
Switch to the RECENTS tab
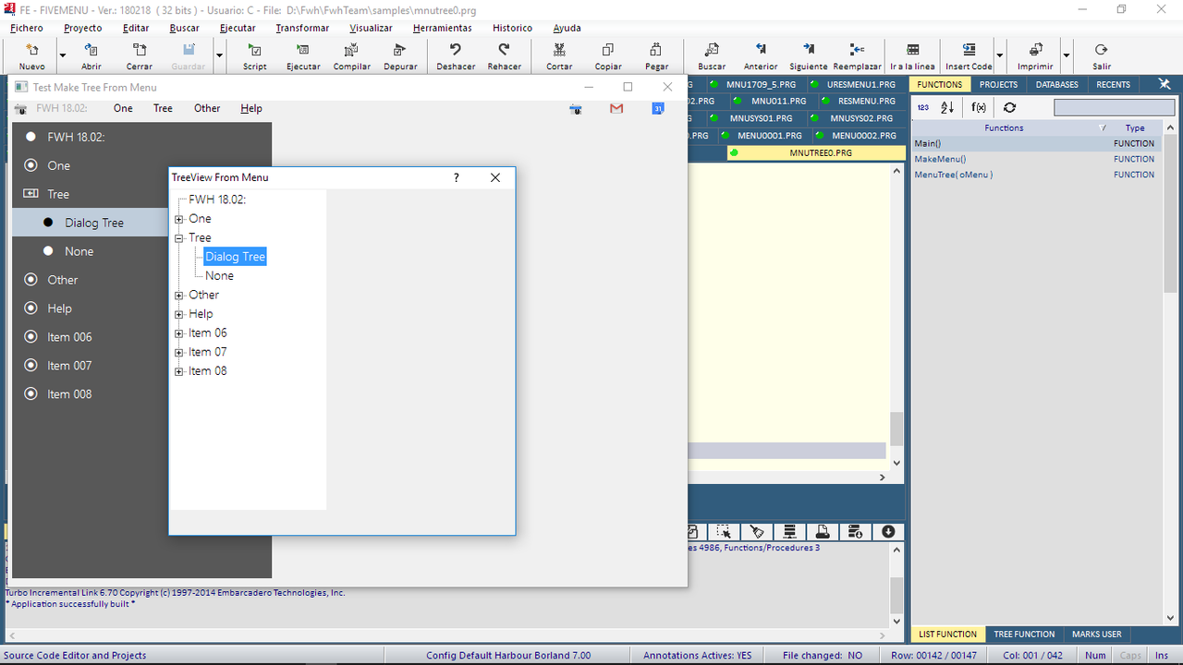pyautogui.click(x=1113, y=84)
